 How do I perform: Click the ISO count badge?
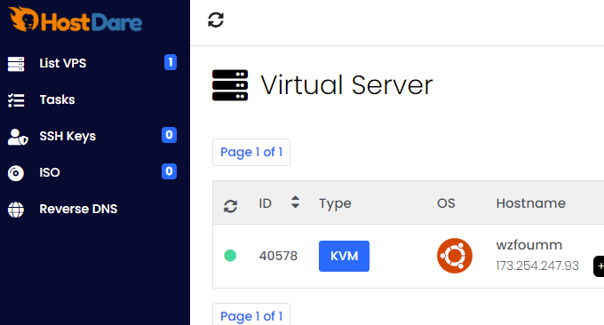(169, 171)
